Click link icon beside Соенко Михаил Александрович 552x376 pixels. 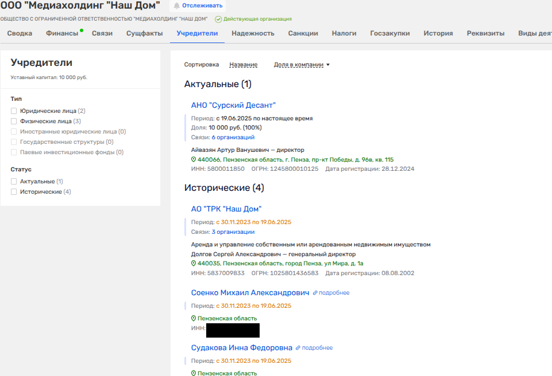[315, 293]
